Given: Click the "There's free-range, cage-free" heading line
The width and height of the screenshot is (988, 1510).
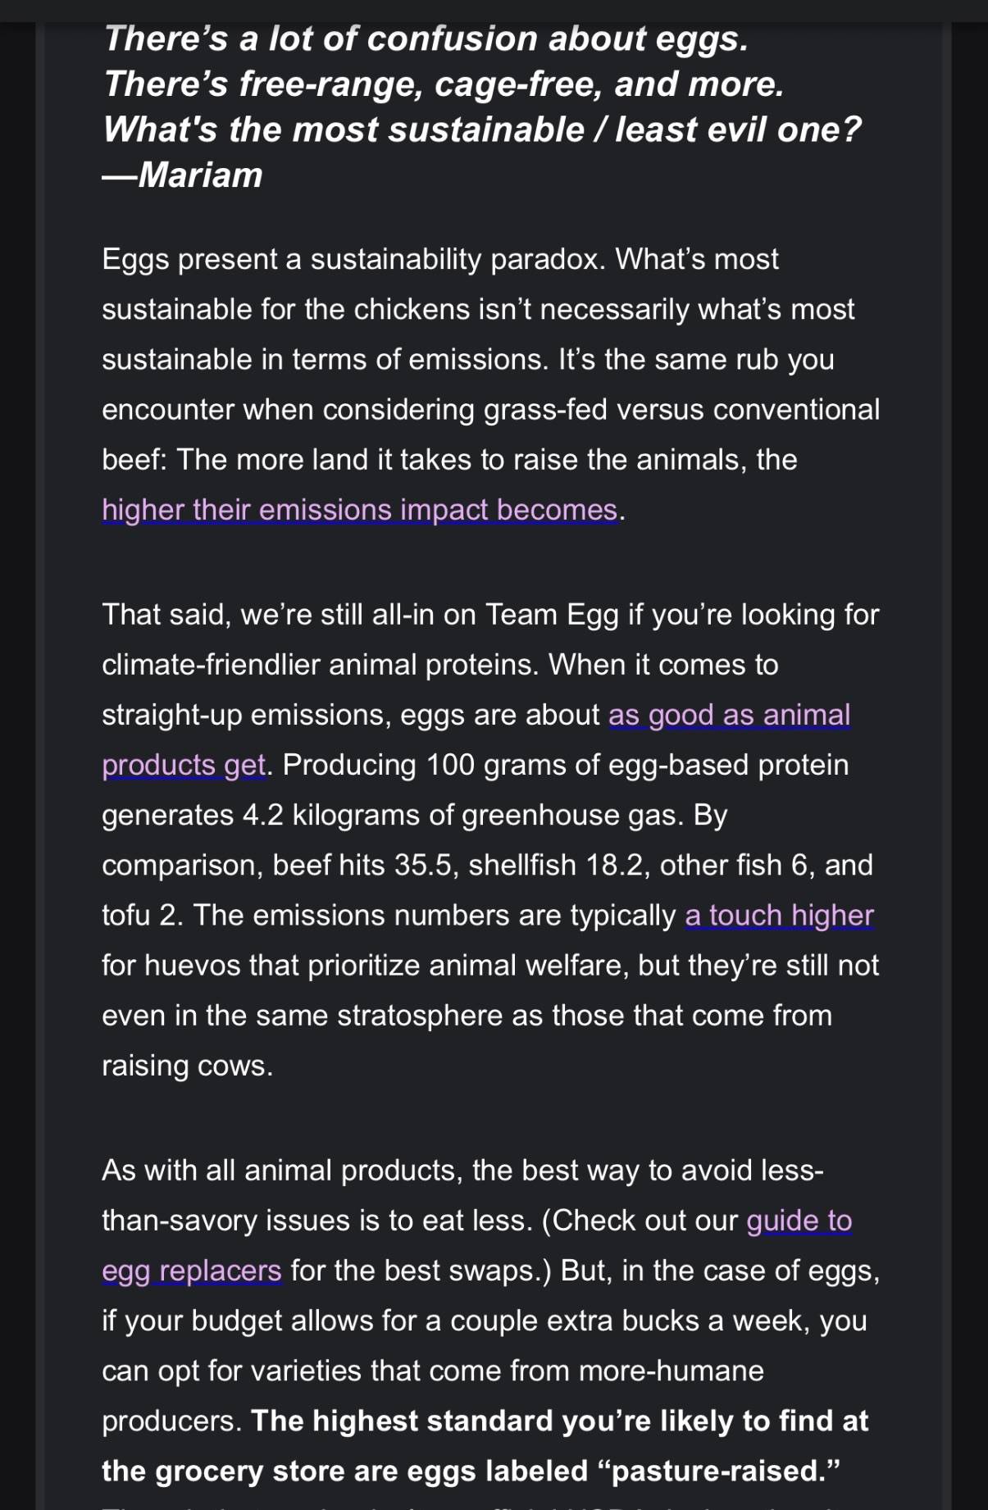Looking at the screenshot, I should click(x=443, y=84).
